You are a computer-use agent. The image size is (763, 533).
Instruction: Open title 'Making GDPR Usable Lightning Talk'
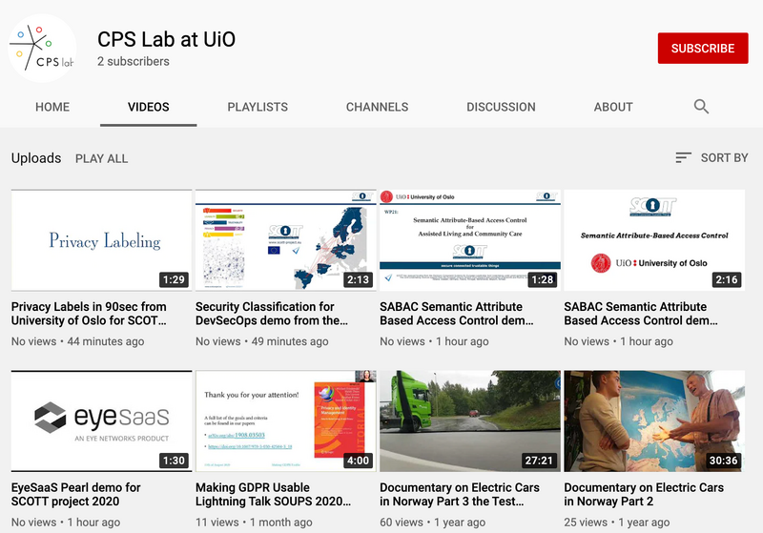[x=273, y=494]
